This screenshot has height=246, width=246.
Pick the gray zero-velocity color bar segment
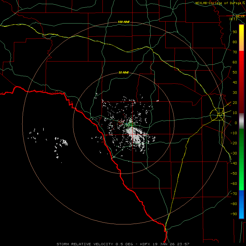(241, 121)
